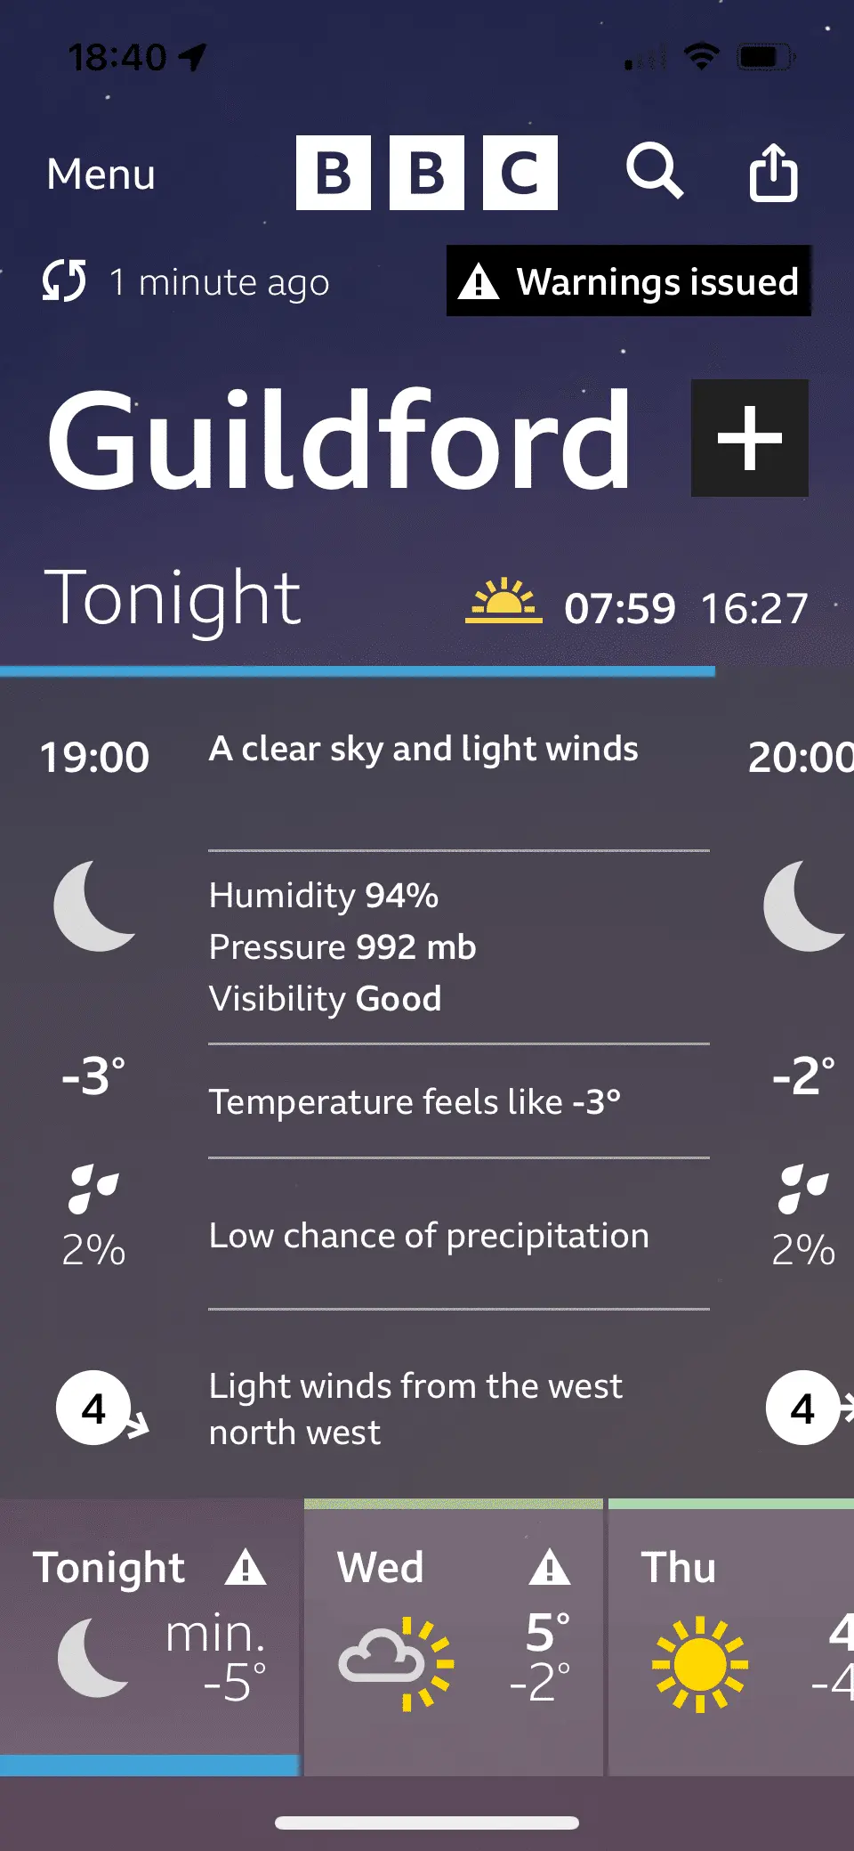854x1851 pixels.
Task: Open the Menu
Action: (101, 174)
